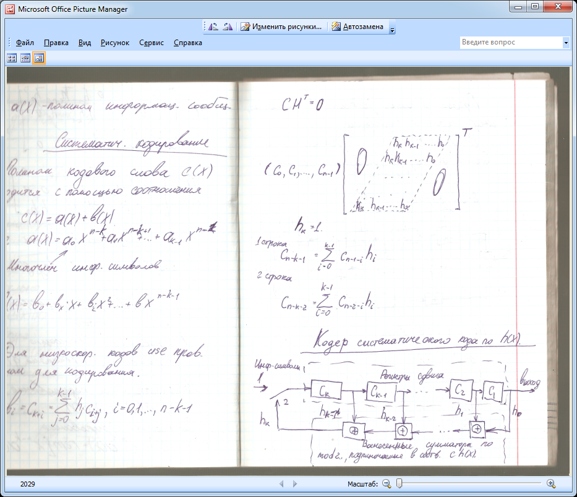Minimize the Picture Manager window
Screen dimensions: 577x497
click(518, 7)
